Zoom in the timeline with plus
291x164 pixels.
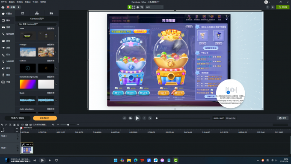(x=78, y=125)
